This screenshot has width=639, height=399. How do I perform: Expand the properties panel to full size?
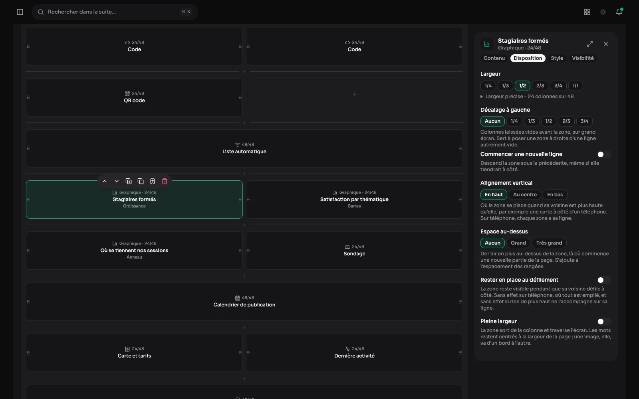[x=590, y=44]
